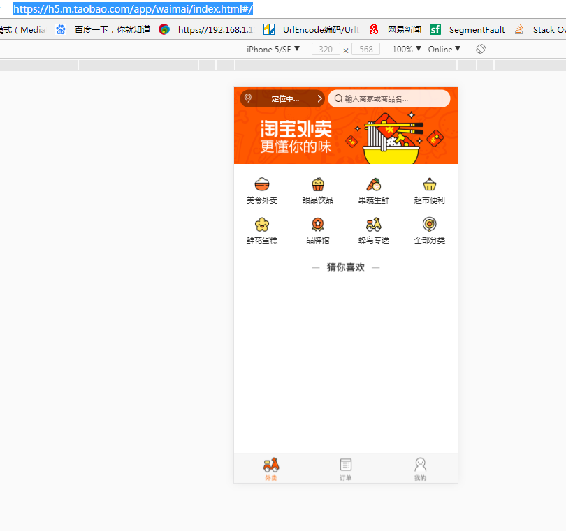The height and width of the screenshot is (531, 566).
Task: Open the 超市便利 supermarket category
Action: [x=430, y=191]
